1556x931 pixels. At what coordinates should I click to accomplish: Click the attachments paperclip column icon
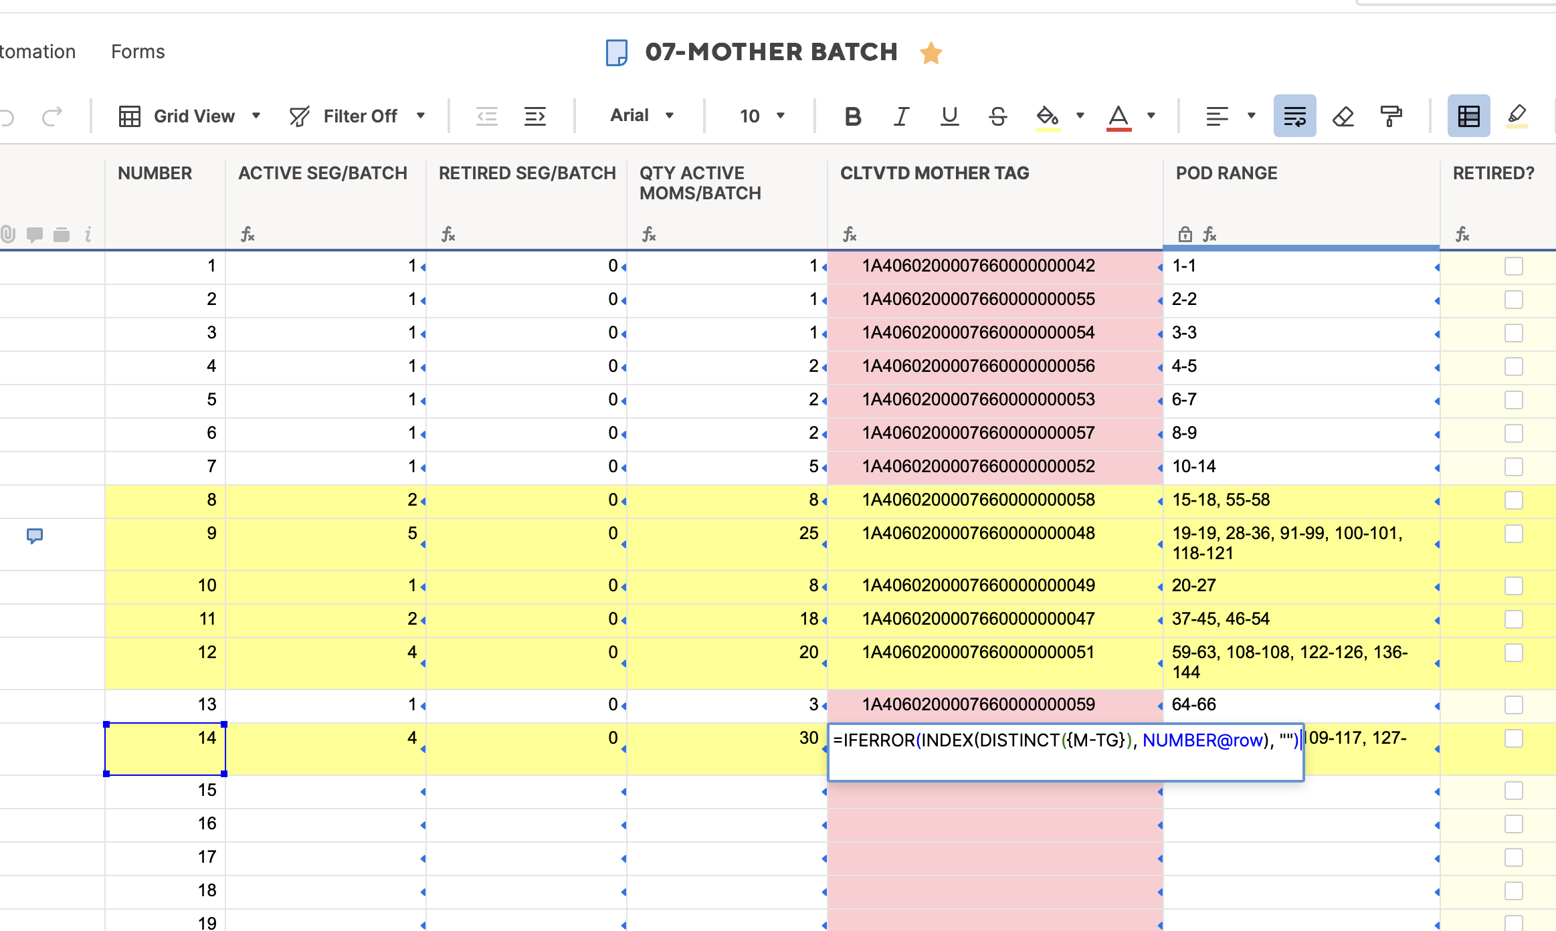coord(7,234)
